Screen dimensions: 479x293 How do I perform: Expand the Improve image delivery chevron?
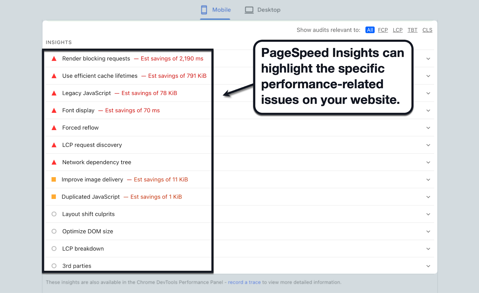point(428,180)
